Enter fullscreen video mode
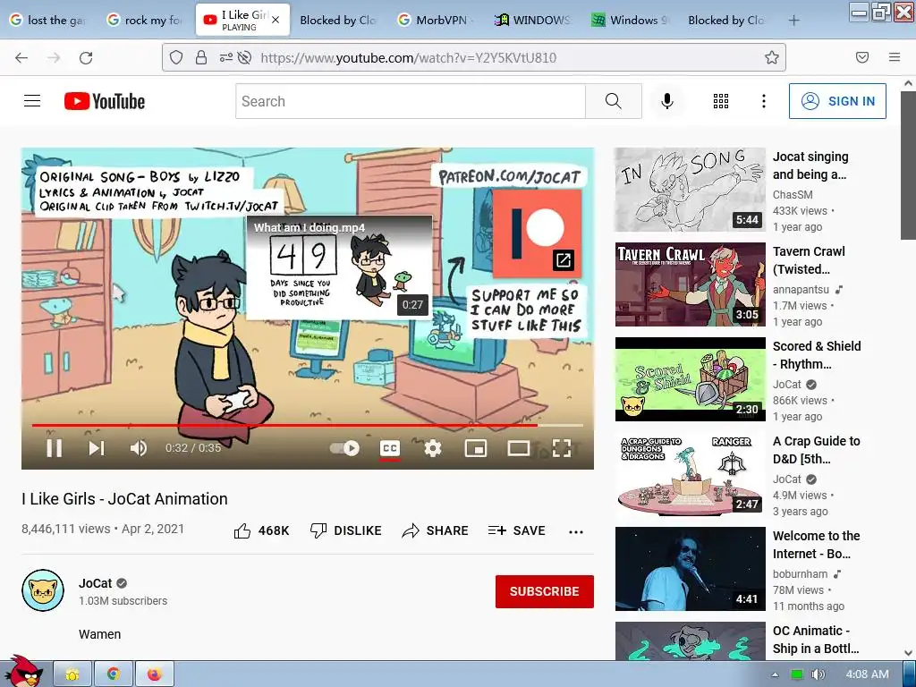The image size is (916, 687). click(x=562, y=448)
